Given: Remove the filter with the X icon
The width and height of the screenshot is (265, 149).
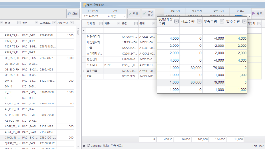Looking at the screenshot, I should pyautogui.click(x=84, y=146).
